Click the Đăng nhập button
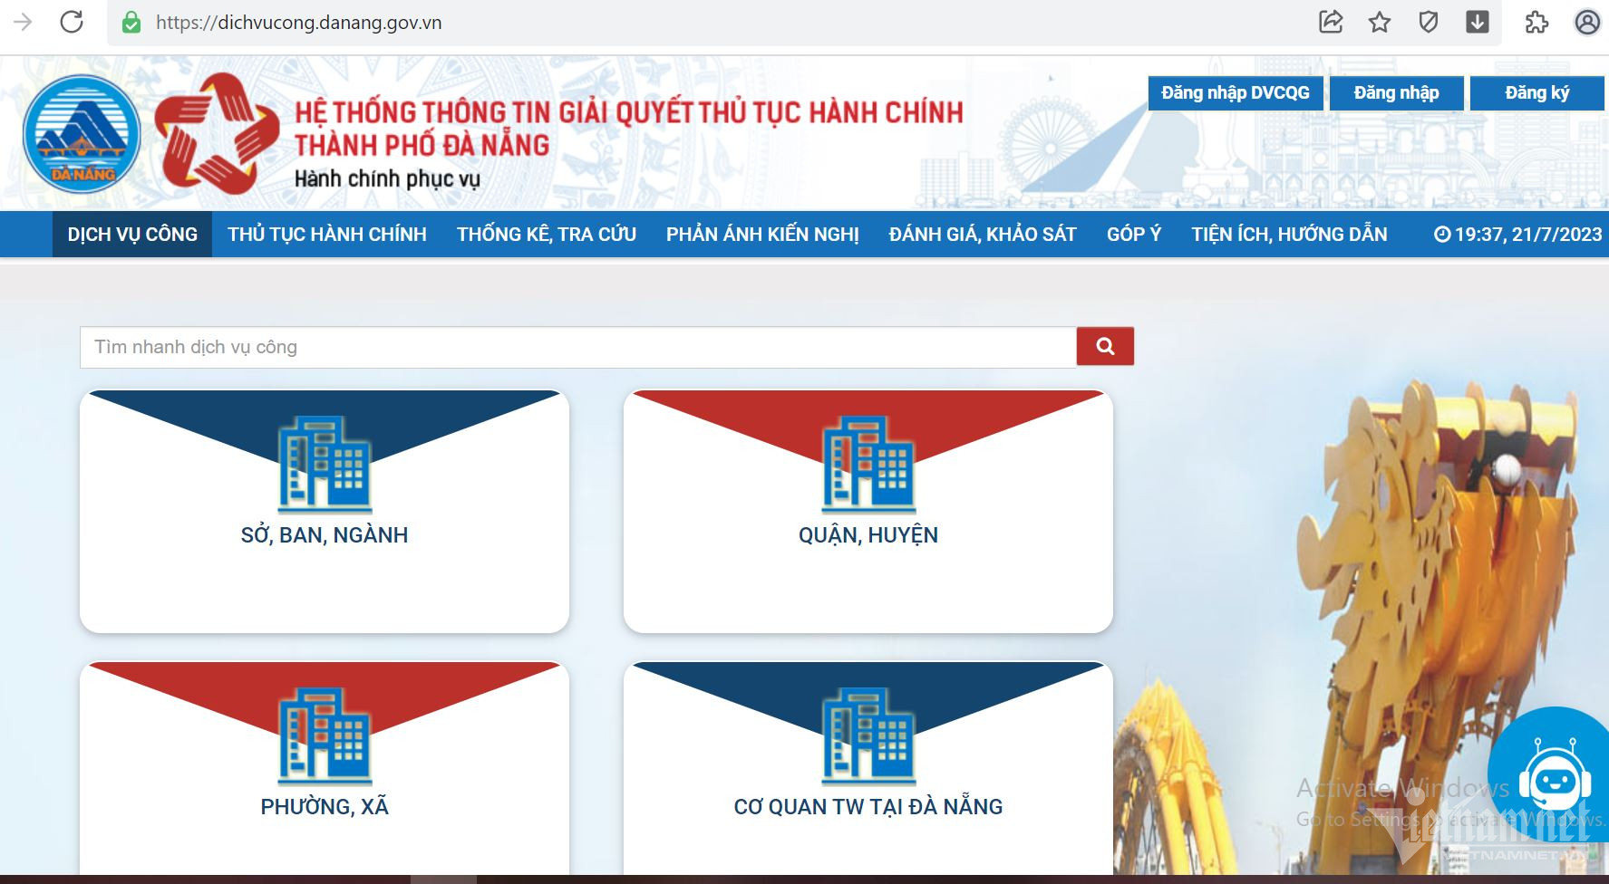 pyautogui.click(x=1396, y=93)
